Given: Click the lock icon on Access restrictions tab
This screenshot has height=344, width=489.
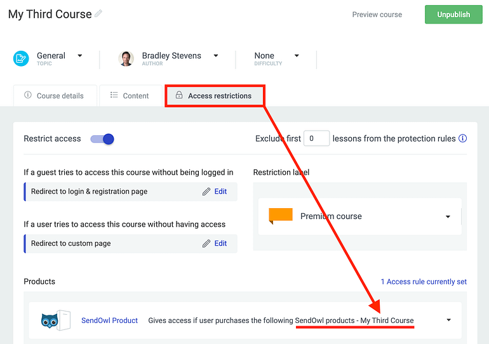Looking at the screenshot, I should click(179, 95).
